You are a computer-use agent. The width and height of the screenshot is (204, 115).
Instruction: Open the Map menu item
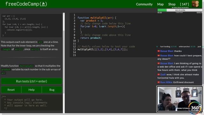click(x=160, y=4)
